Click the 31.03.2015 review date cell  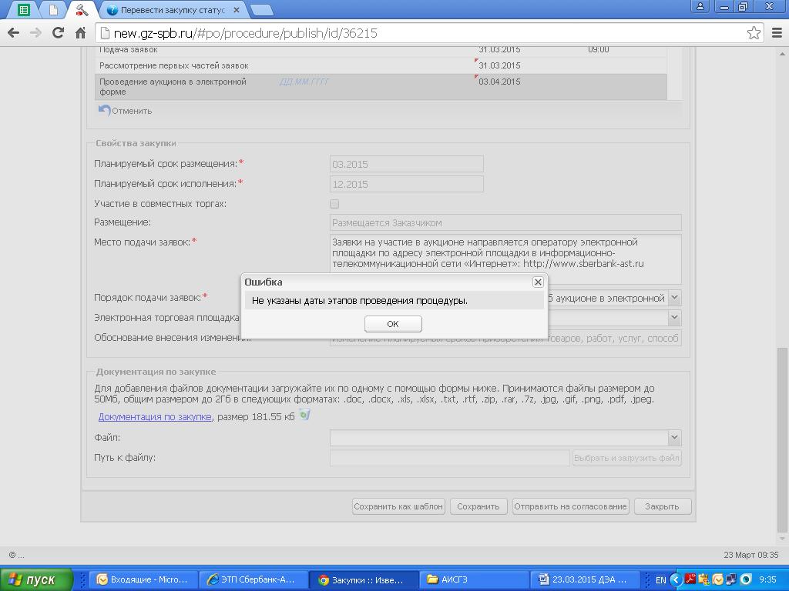pyautogui.click(x=499, y=66)
